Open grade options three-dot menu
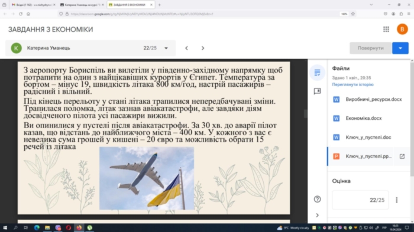This screenshot has height=232, width=414. point(396,200)
